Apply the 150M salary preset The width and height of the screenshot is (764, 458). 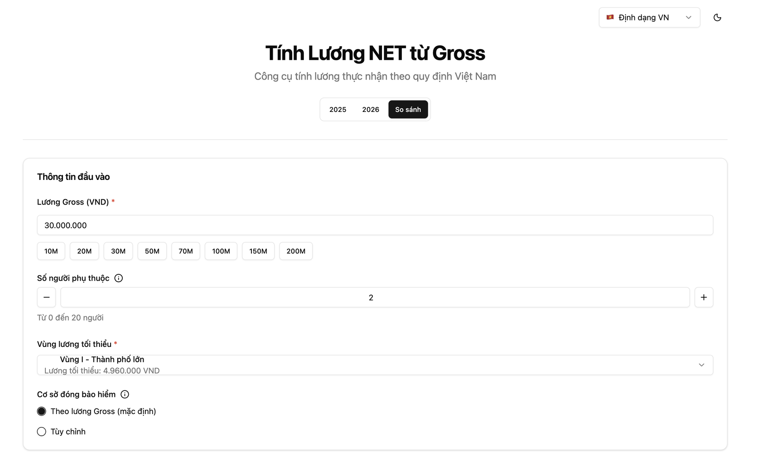tap(258, 251)
